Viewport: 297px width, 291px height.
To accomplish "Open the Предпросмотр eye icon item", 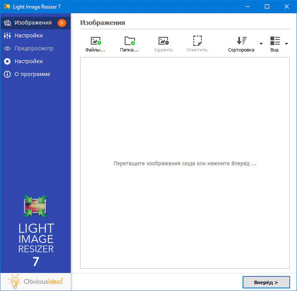I will click(33, 48).
